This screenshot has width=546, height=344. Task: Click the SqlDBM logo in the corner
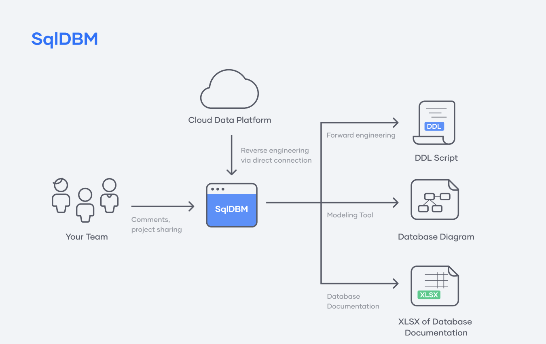click(65, 40)
